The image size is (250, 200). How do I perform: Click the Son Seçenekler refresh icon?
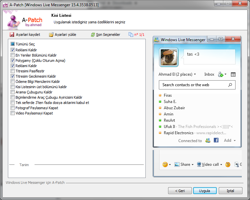click(x=93, y=35)
